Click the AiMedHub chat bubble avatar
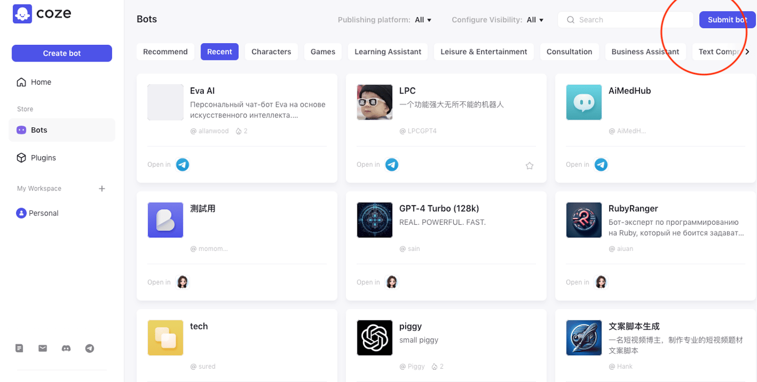Image resolution: width=757 pixels, height=382 pixels. coord(584,102)
